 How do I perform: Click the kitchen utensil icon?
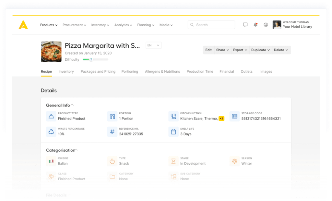[x=173, y=116]
